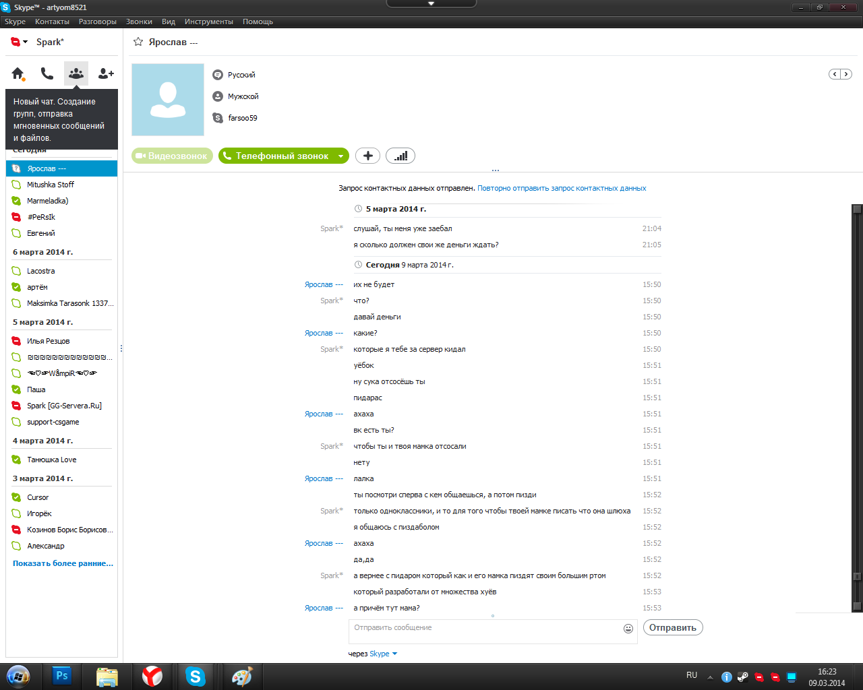Viewport: 863px width, 690px height.
Task: Open the Windows Start button
Action: (18, 676)
